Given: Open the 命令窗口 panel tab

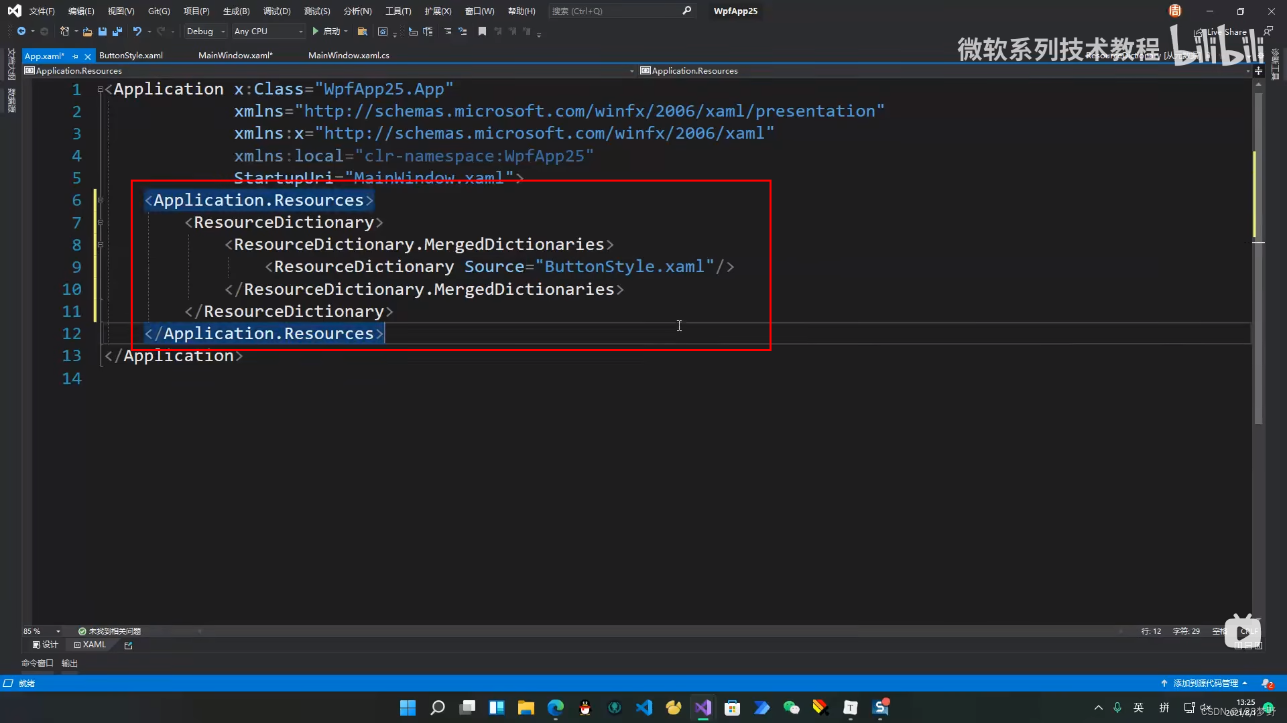Looking at the screenshot, I should pos(37,663).
